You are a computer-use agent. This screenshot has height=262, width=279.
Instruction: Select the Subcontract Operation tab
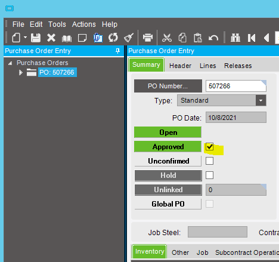247,252
